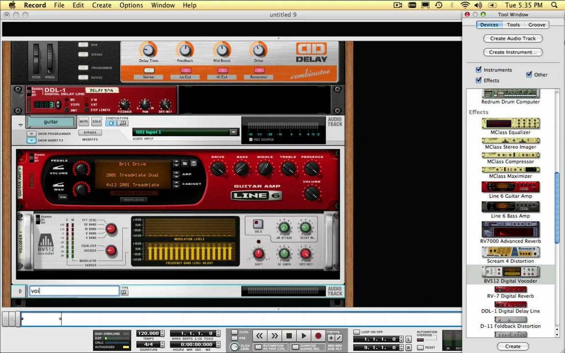Select the Line 6 Bass Amp device thumbnail
The image size is (565, 353).
[510, 207]
